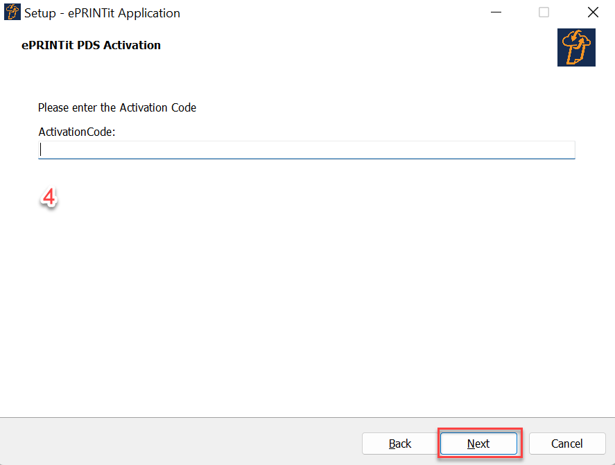
Task: Click the ePRINTit app icon in title bar
Action: pos(12,12)
